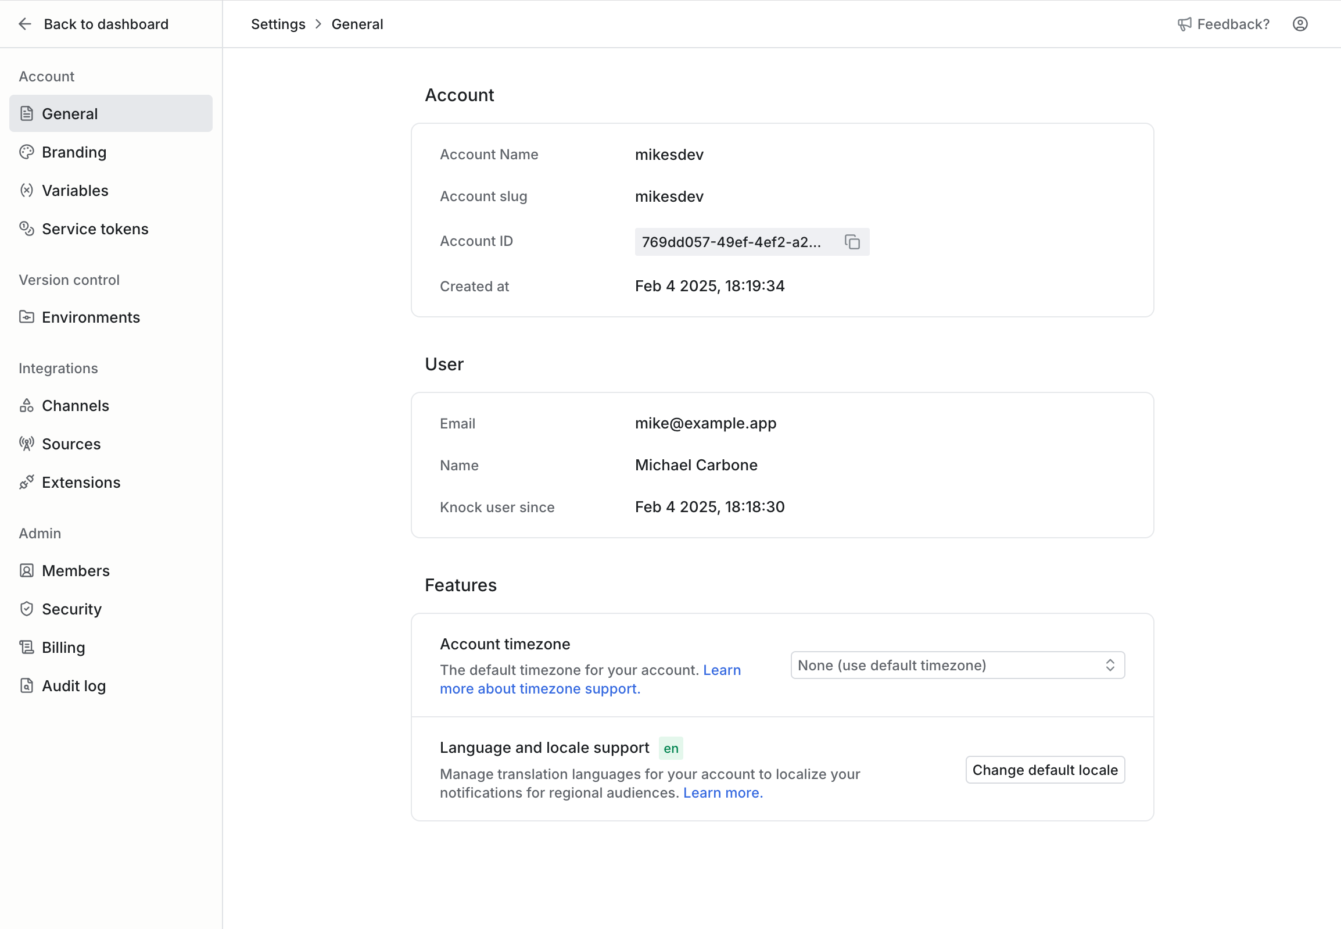Select the General settings icon in sidebar
The image size is (1341, 929).
click(x=27, y=113)
